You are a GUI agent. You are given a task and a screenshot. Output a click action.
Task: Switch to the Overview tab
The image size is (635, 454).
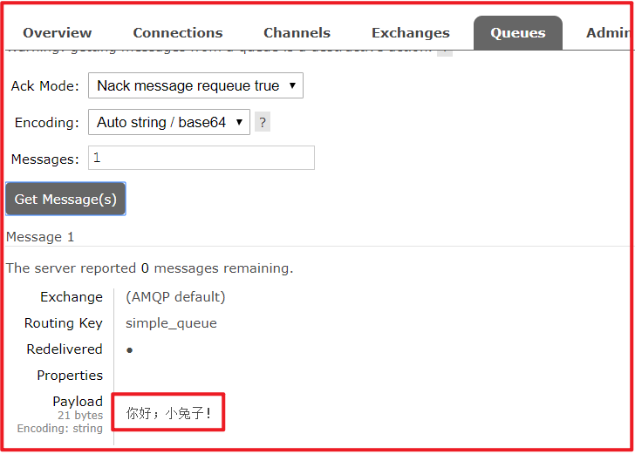coord(58,33)
